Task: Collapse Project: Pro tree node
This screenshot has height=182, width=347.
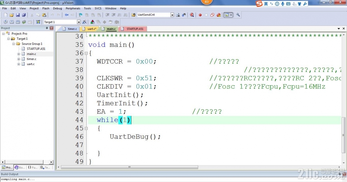Action: (3, 34)
